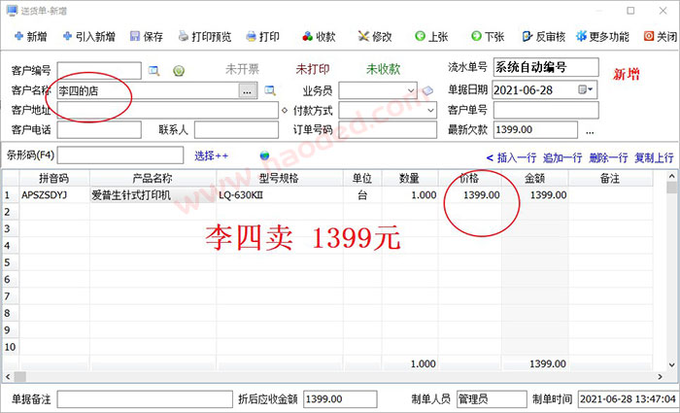Click 删除一行 (Delete row) link
The height and width of the screenshot is (413, 680).
(607, 157)
